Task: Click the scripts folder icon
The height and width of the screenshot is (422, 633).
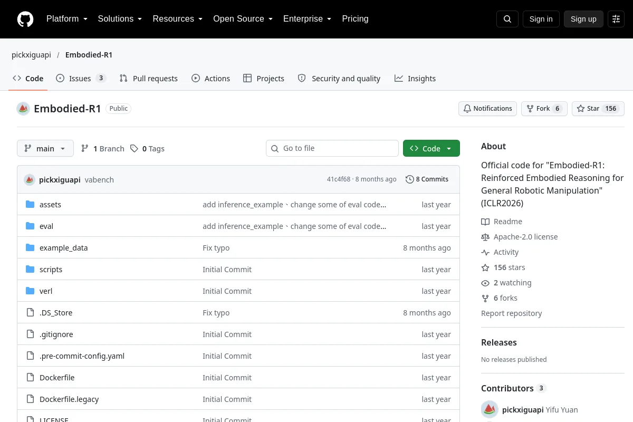Action: coord(30,270)
